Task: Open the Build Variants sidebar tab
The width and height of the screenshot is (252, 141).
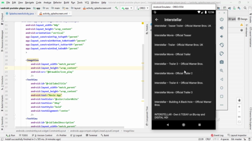Action: [x=2, y=103]
